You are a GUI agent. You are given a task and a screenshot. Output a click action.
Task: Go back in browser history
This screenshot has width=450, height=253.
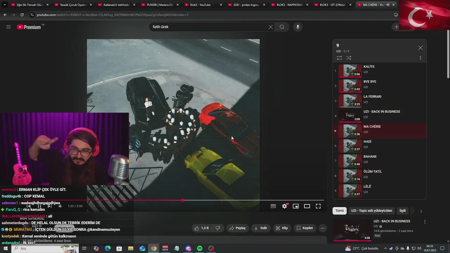[5, 15]
